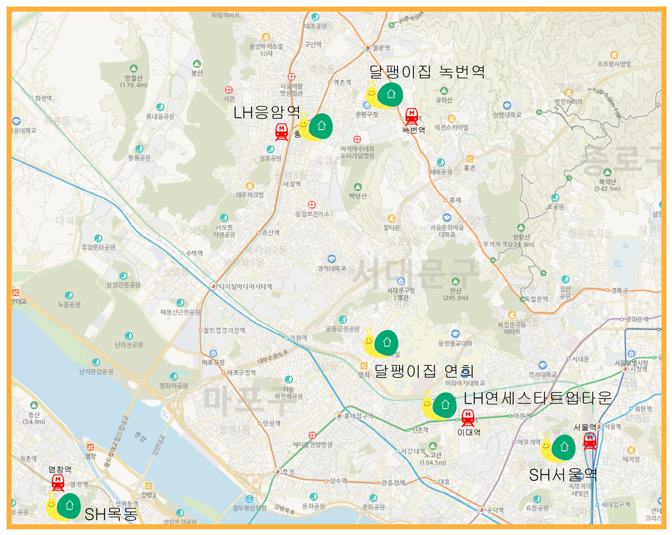Image resolution: width=672 pixels, height=535 pixels.
Task: Click the red metro icon at 서울역
Action: pos(590,442)
